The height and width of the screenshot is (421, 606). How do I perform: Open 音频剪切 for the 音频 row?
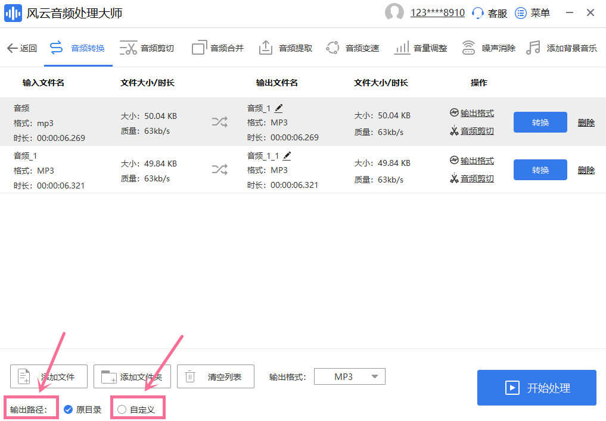pyautogui.click(x=472, y=131)
